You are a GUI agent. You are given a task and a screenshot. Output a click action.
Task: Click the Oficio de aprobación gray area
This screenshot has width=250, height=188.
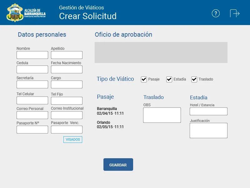(x=161, y=52)
